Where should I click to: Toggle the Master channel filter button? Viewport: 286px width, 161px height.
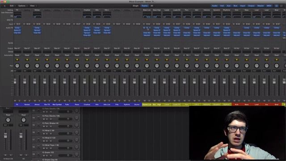point(261,6)
